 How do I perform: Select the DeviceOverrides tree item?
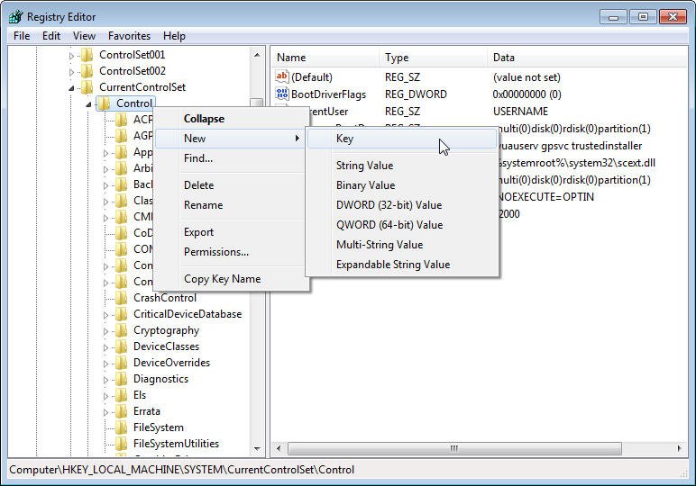tap(172, 363)
